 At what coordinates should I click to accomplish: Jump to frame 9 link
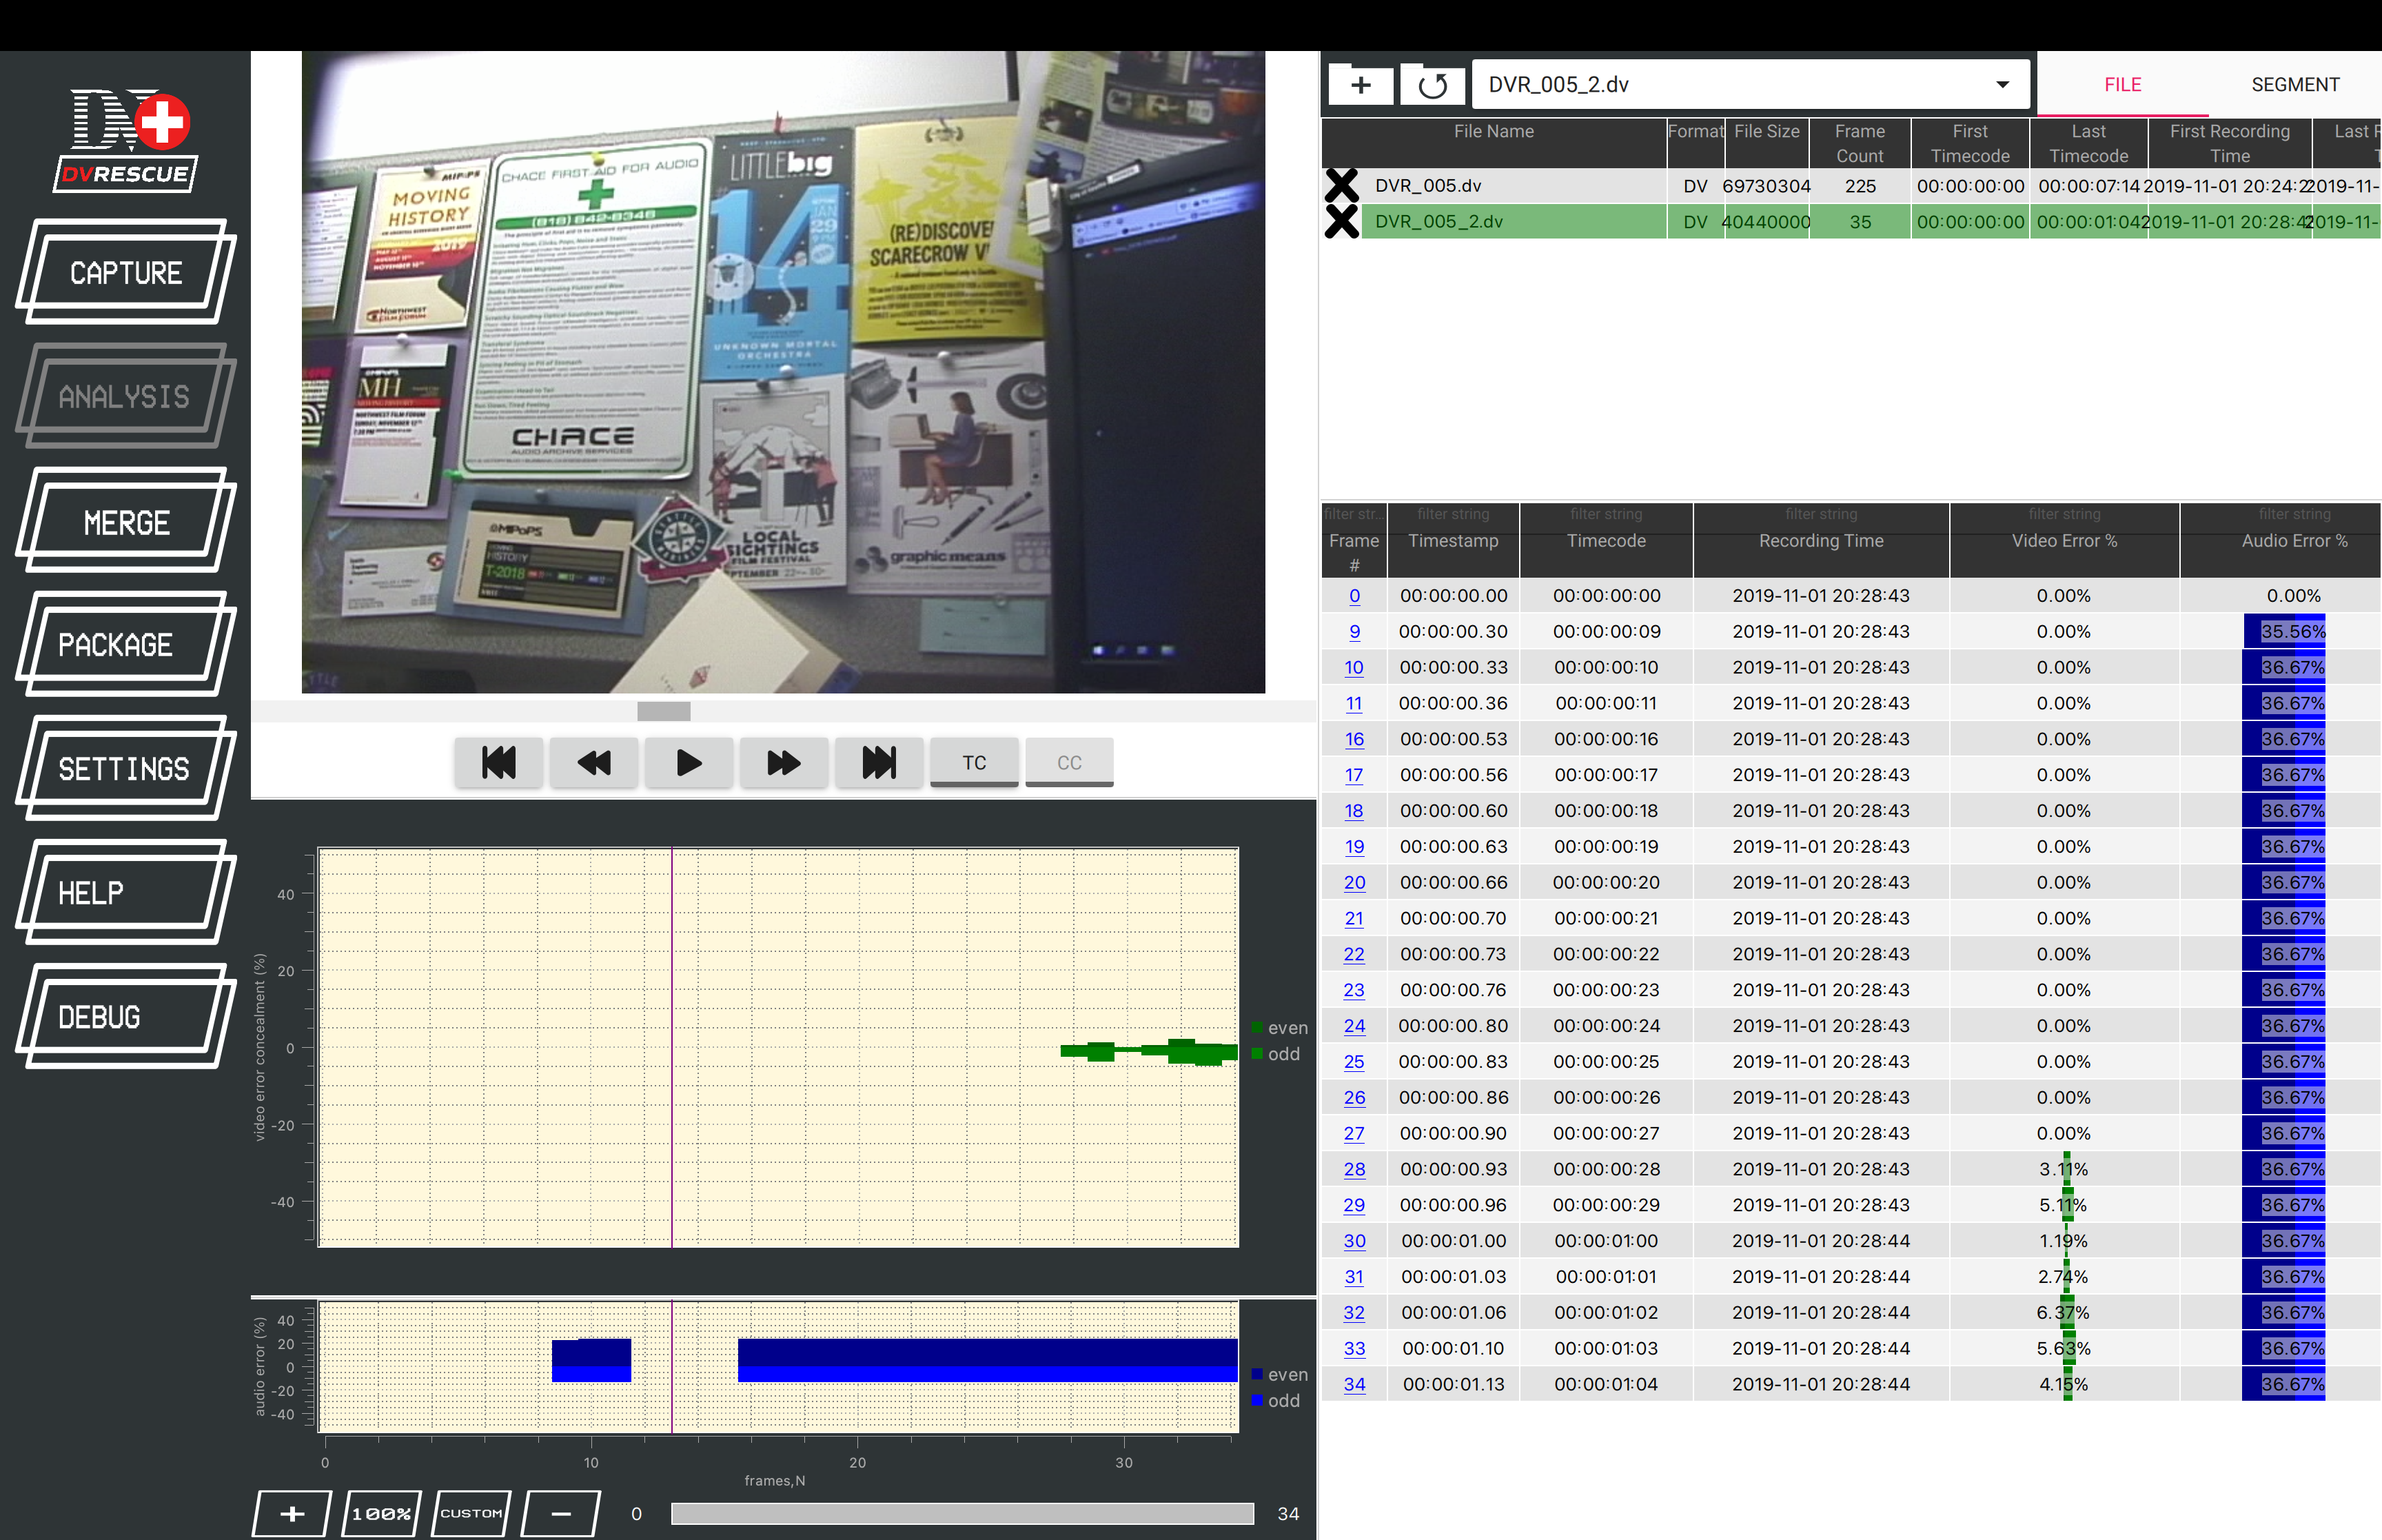click(x=1354, y=632)
